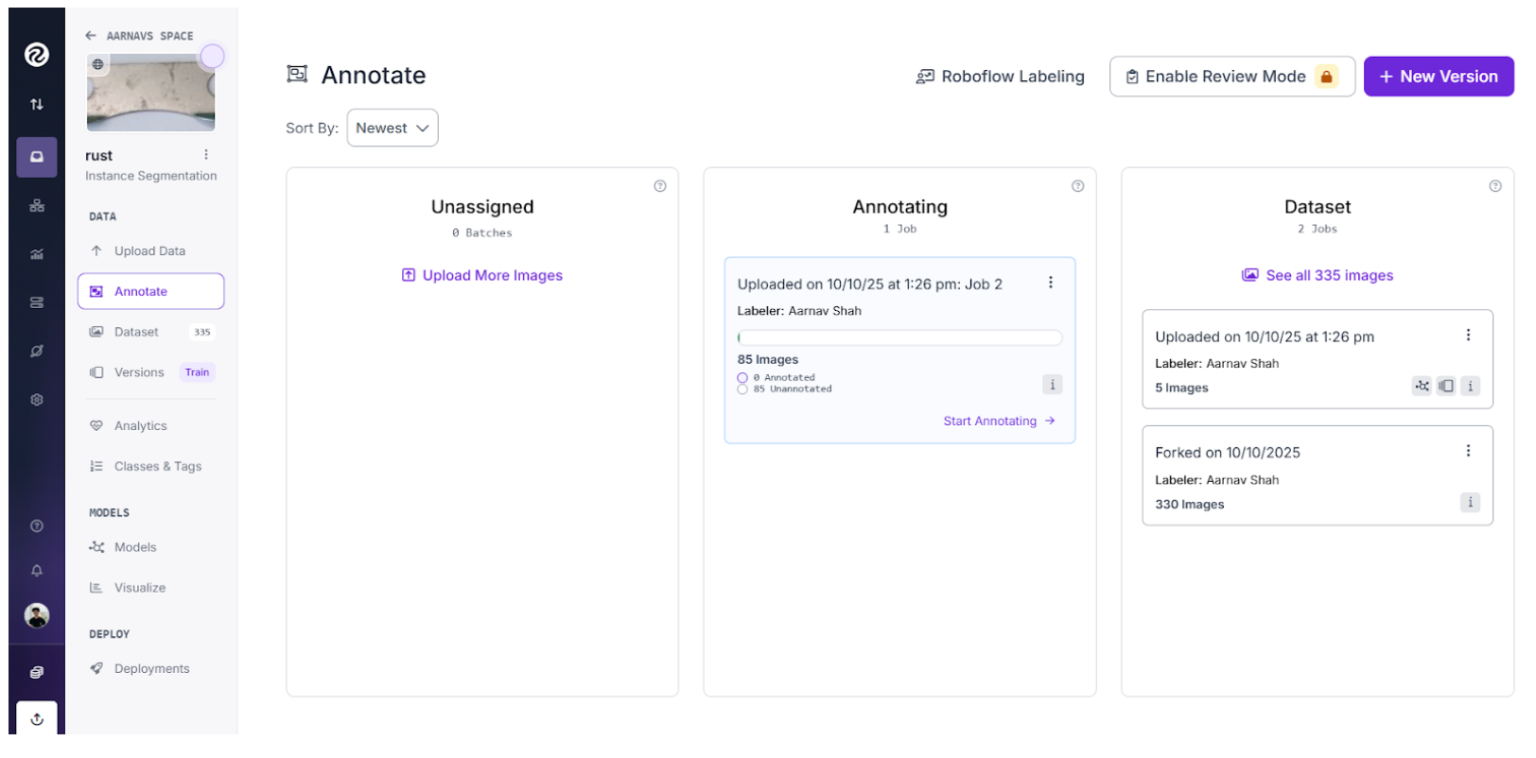The image size is (1536, 758).
Task: Open Classes & Tags in sidebar
Action: [x=157, y=467]
